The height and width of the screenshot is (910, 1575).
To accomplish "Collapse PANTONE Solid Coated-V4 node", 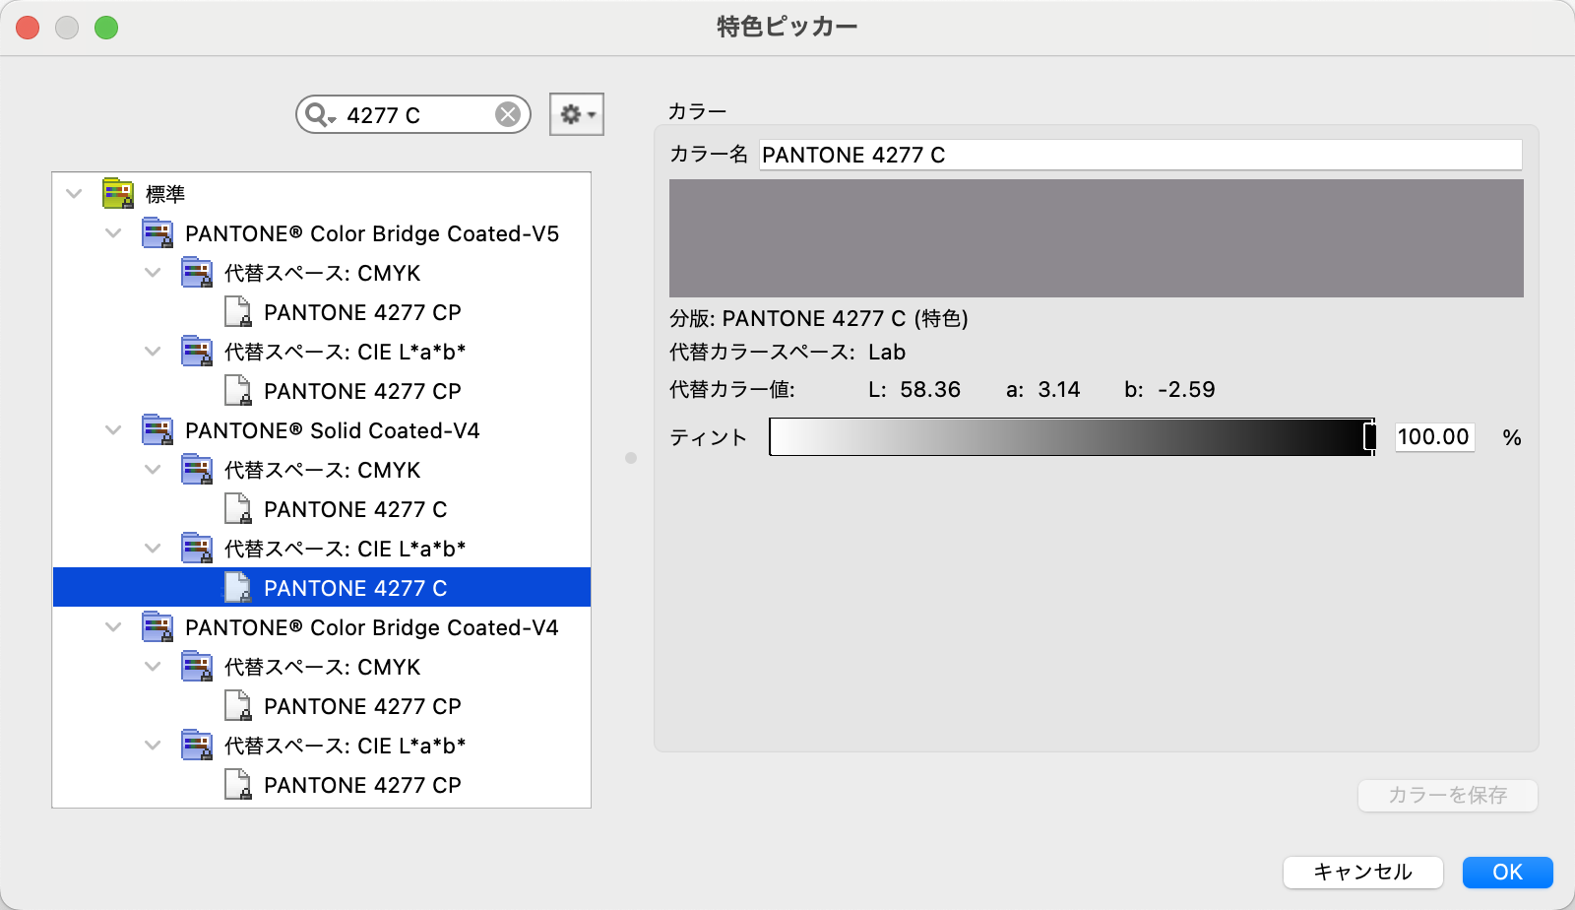I will [113, 430].
